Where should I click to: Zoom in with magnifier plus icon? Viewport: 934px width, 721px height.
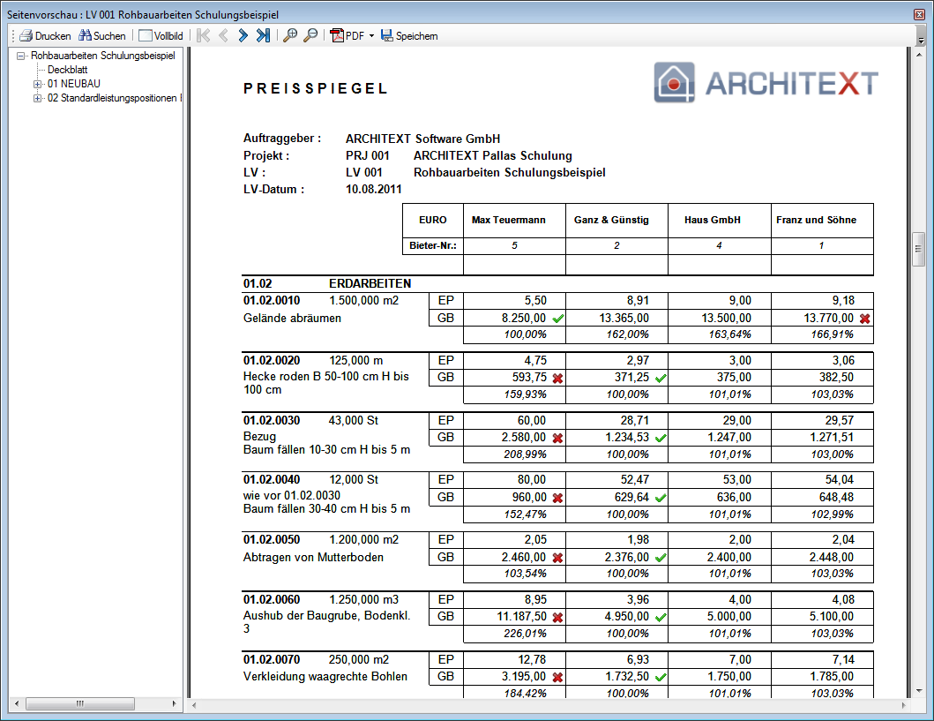click(290, 36)
